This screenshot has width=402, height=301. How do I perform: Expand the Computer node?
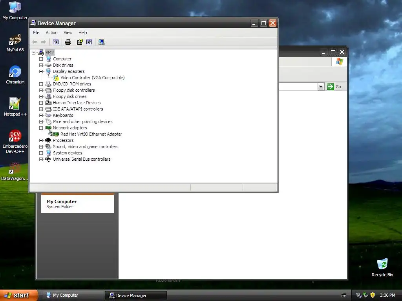(x=41, y=59)
